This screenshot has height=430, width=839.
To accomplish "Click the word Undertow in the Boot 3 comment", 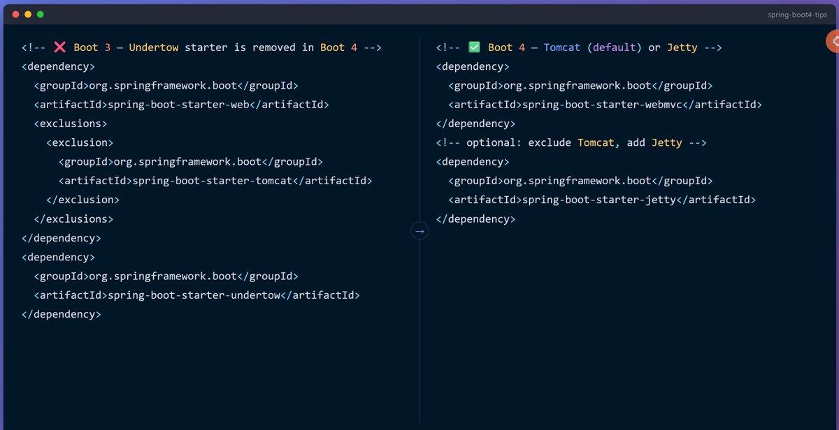I will coord(154,47).
